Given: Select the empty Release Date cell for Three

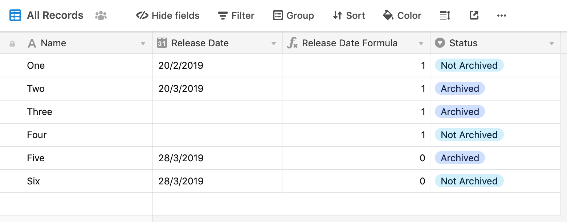Looking at the screenshot, I should tap(217, 112).
